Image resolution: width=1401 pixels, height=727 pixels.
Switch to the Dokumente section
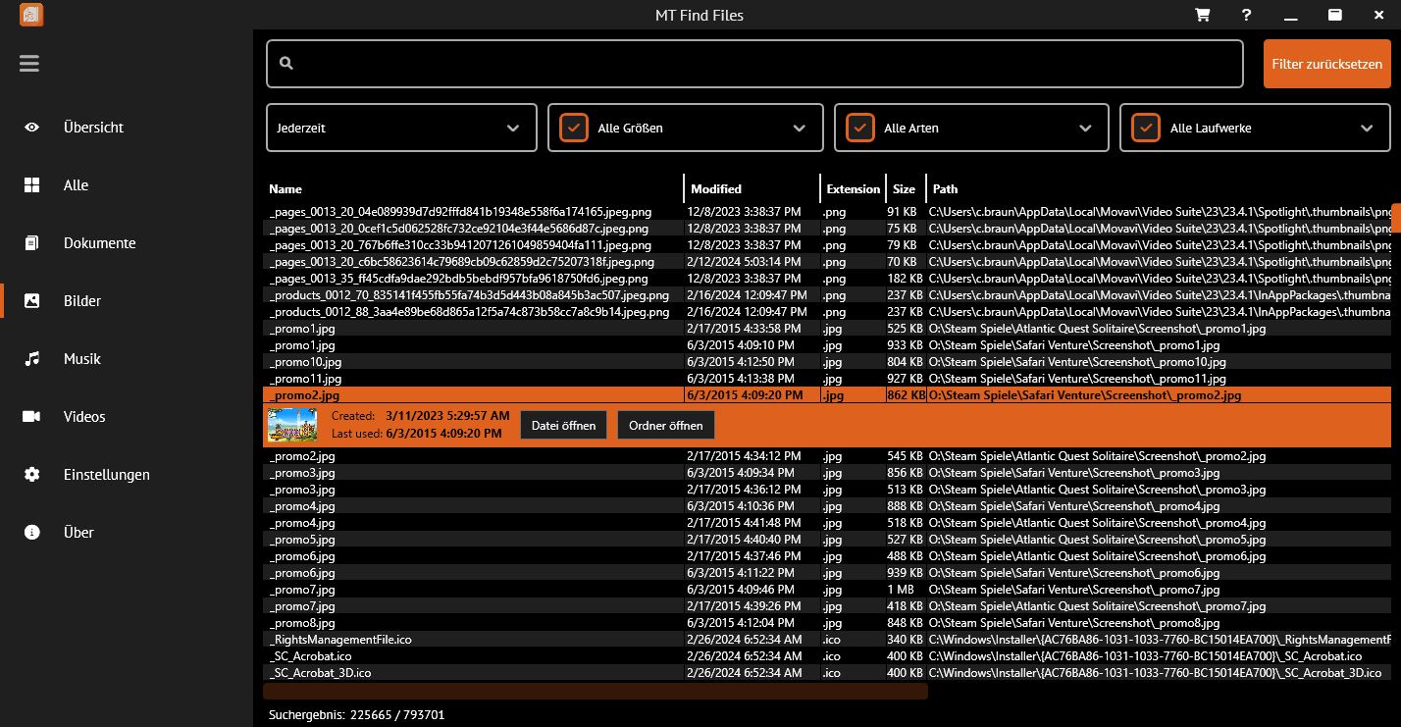click(x=99, y=243)
